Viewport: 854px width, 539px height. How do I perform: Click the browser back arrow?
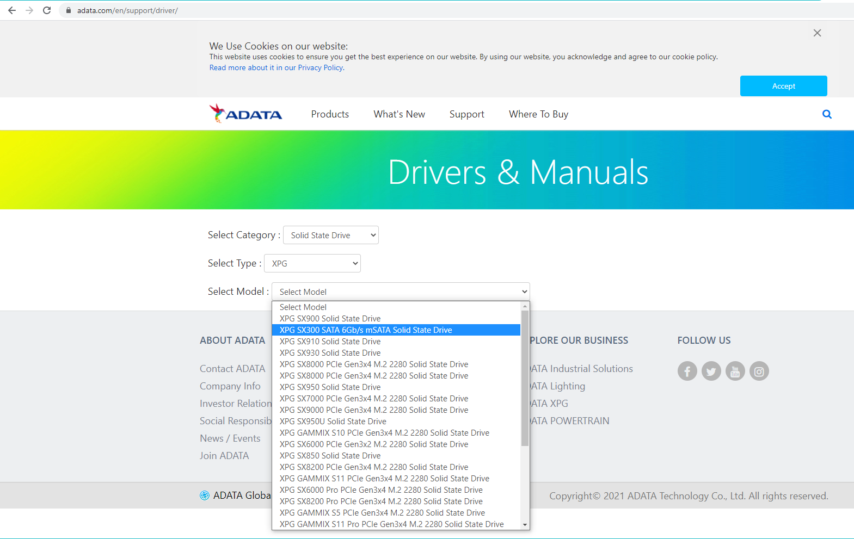tap(12, 10)
